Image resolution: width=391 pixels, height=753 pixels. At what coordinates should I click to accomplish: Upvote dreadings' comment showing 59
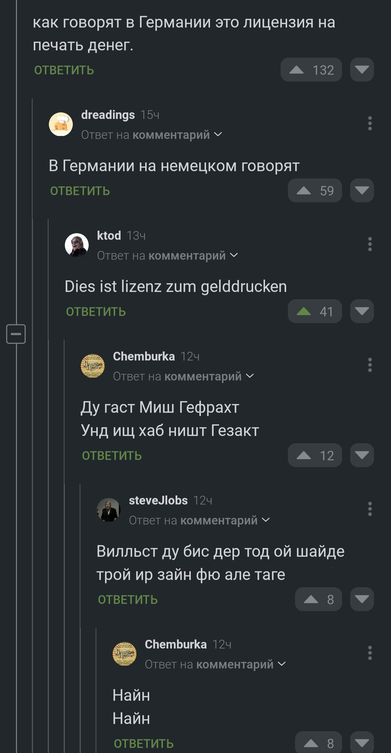coord(304,190)
